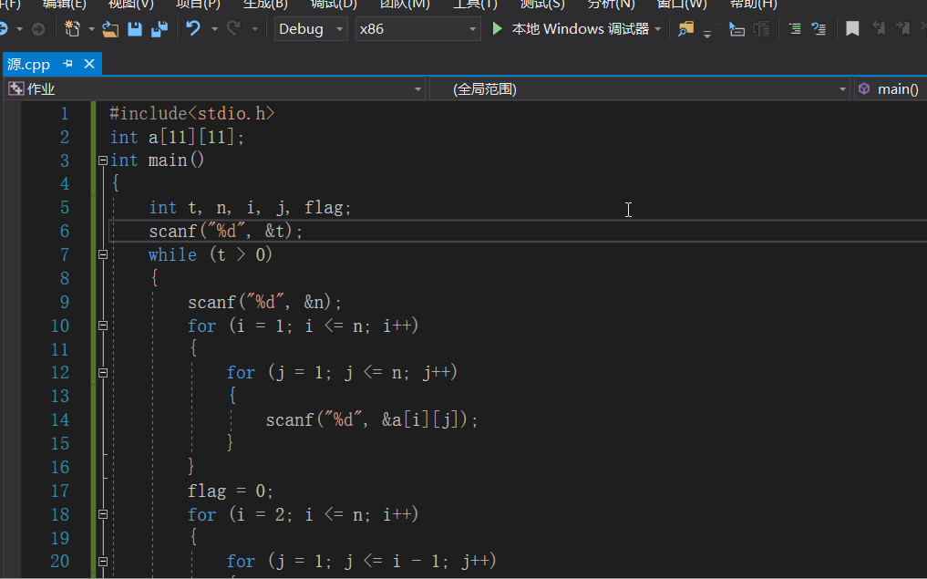The height and width of the screenshot is (579, 927).
Task: Open the 视图(V) menu
Action: tap(131, 5)
